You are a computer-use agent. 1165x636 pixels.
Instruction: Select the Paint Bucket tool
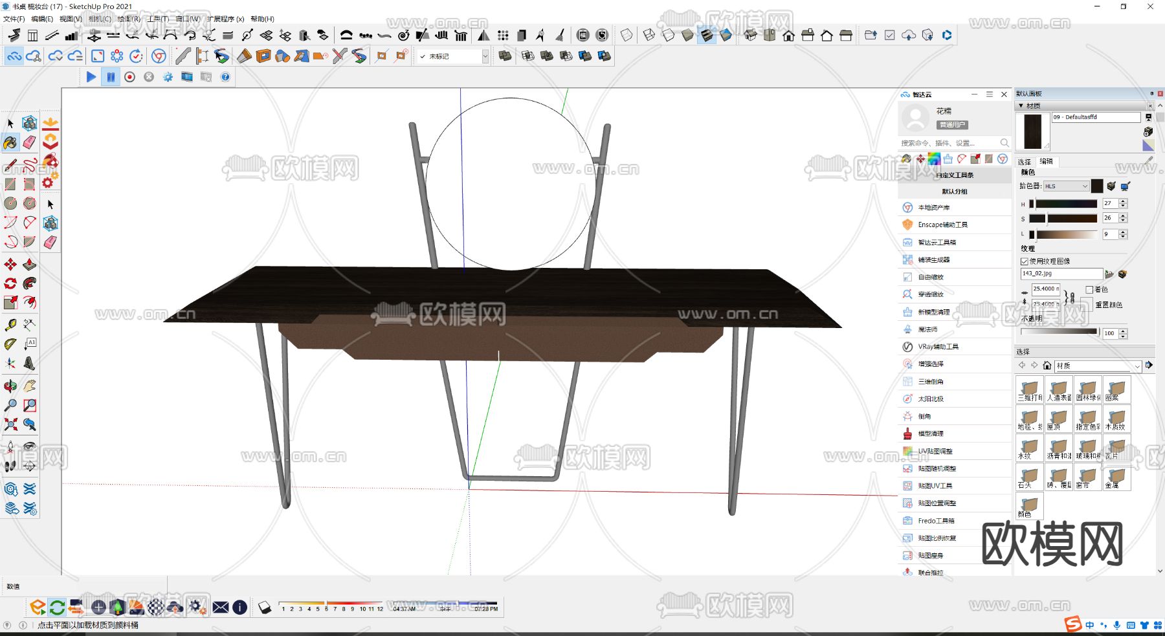tap(10, 142)
